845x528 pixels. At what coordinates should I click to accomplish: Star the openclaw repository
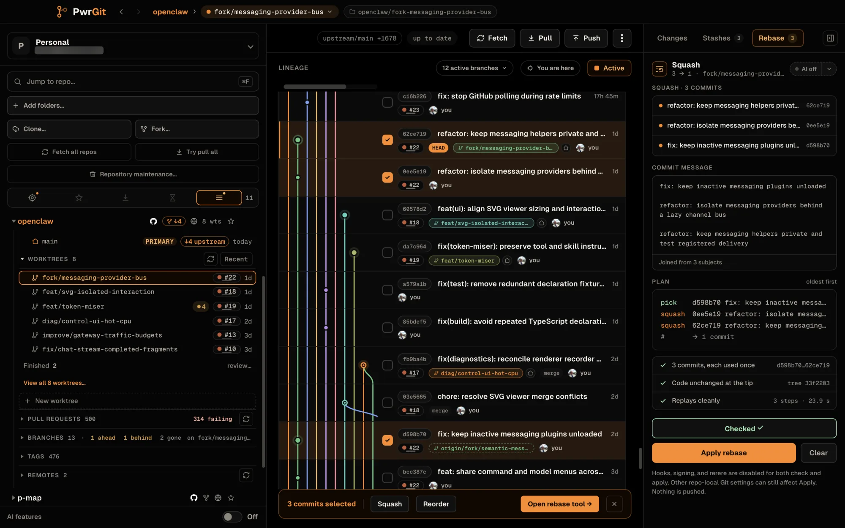pyautogui.click(x=231, y=221)
